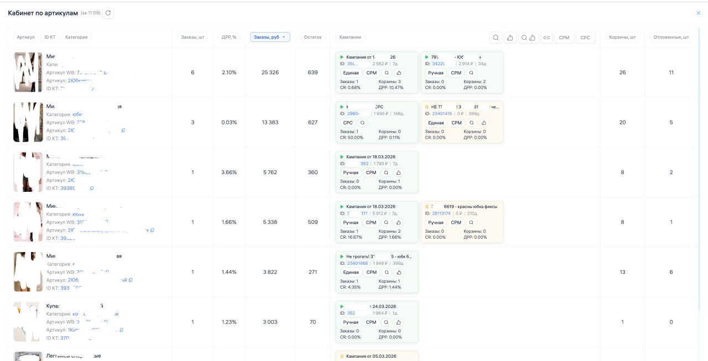Filter campaigns by search placement (magnifier icon)
The width and height of the screenshot is (708, 361).
(x=496, y=38)
